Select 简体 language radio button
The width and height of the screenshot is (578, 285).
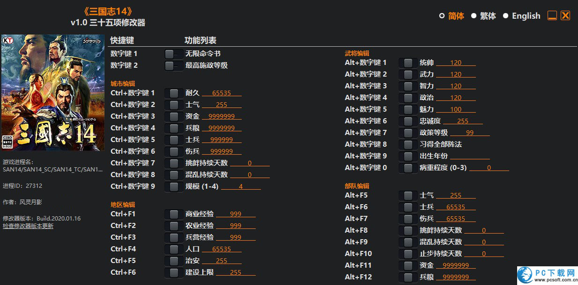[442, 16]
